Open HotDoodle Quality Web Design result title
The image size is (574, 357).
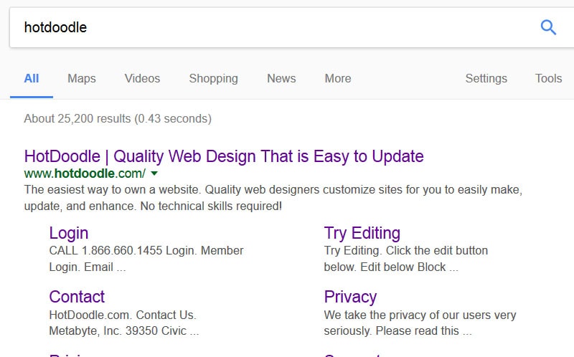click(x=224, y=156)
